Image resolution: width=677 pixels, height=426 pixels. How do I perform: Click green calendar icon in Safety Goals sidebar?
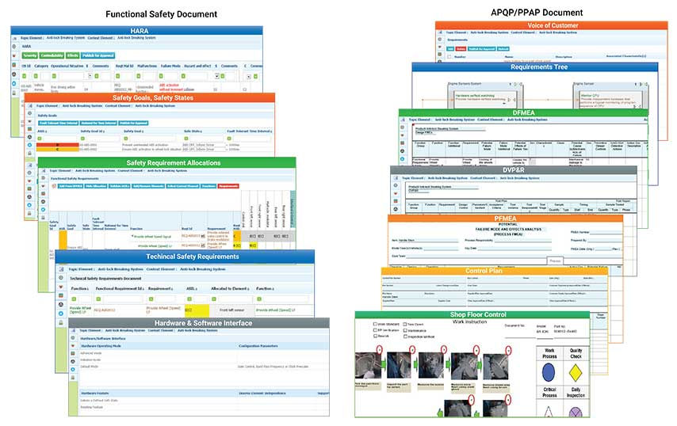(30, 129)
